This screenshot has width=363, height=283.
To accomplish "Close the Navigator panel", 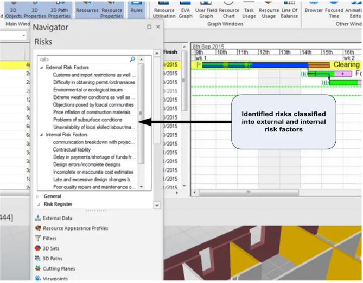I will (158, 27).
